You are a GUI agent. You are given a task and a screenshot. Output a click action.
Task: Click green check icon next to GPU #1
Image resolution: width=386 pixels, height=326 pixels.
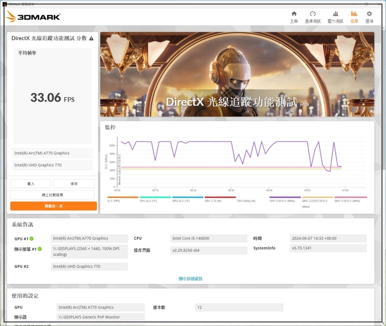32,239
